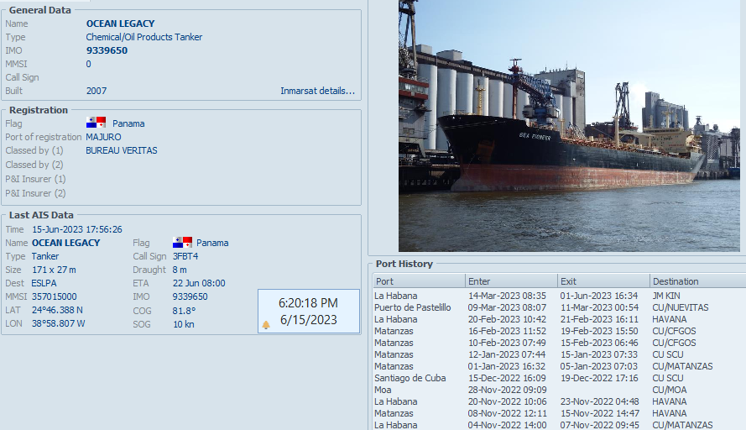Select destination cell JM KIN
746x430 pixels.
(x=666, y=296)
